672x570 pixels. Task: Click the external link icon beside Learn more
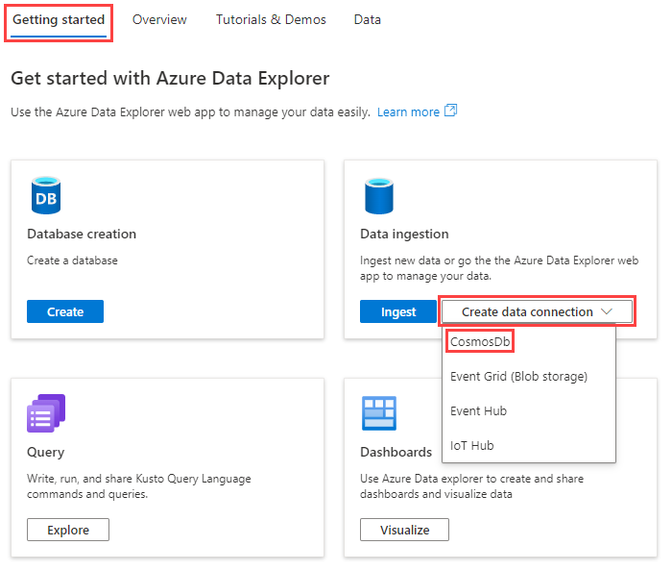tap(450, 112)
